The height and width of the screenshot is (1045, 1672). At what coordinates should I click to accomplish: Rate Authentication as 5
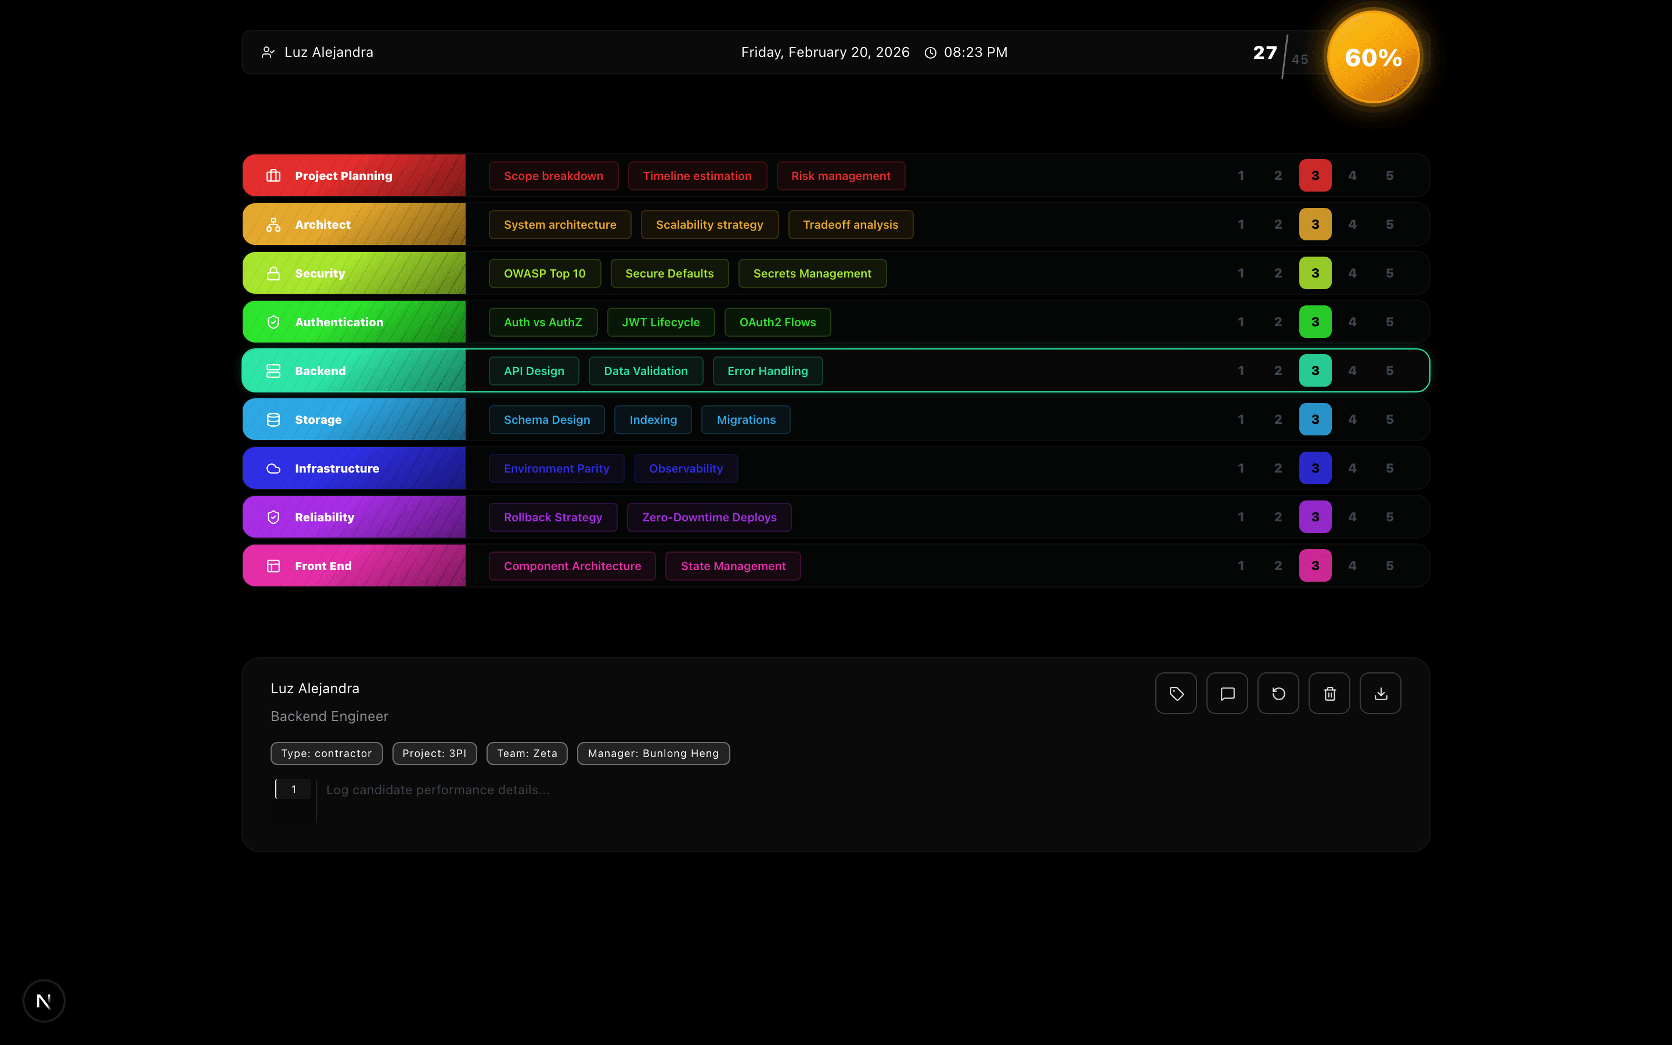click(x=1389, y=322)
